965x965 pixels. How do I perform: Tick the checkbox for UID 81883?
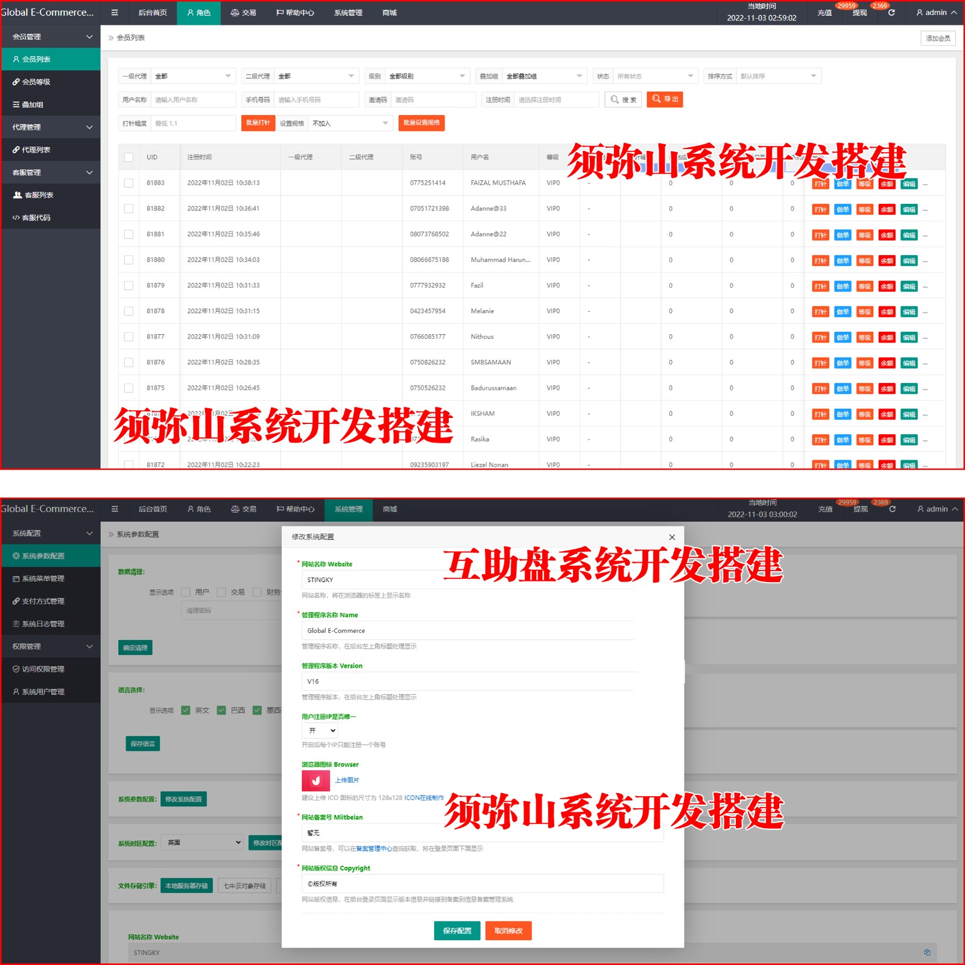click(x=128, y=183)
